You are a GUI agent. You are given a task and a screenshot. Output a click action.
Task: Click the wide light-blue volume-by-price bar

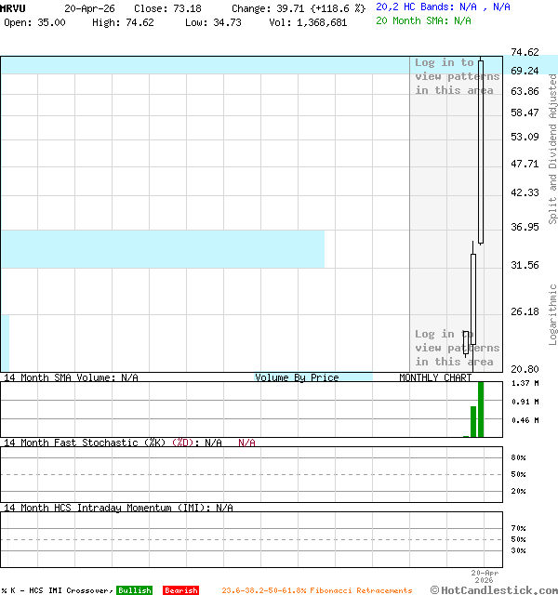[x=163, y=248]
